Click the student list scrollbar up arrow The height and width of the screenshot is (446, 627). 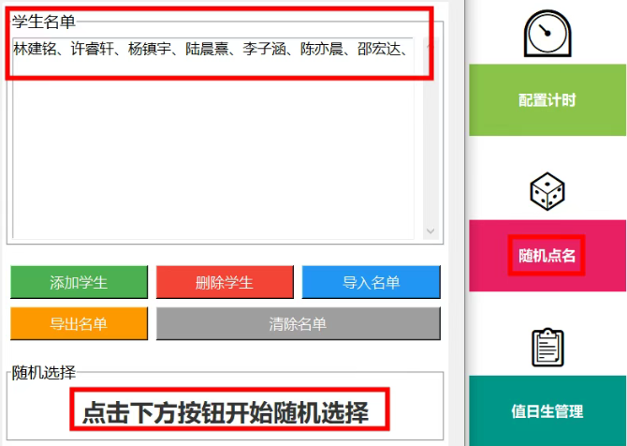pyautogui.click(x=430, y=45)
